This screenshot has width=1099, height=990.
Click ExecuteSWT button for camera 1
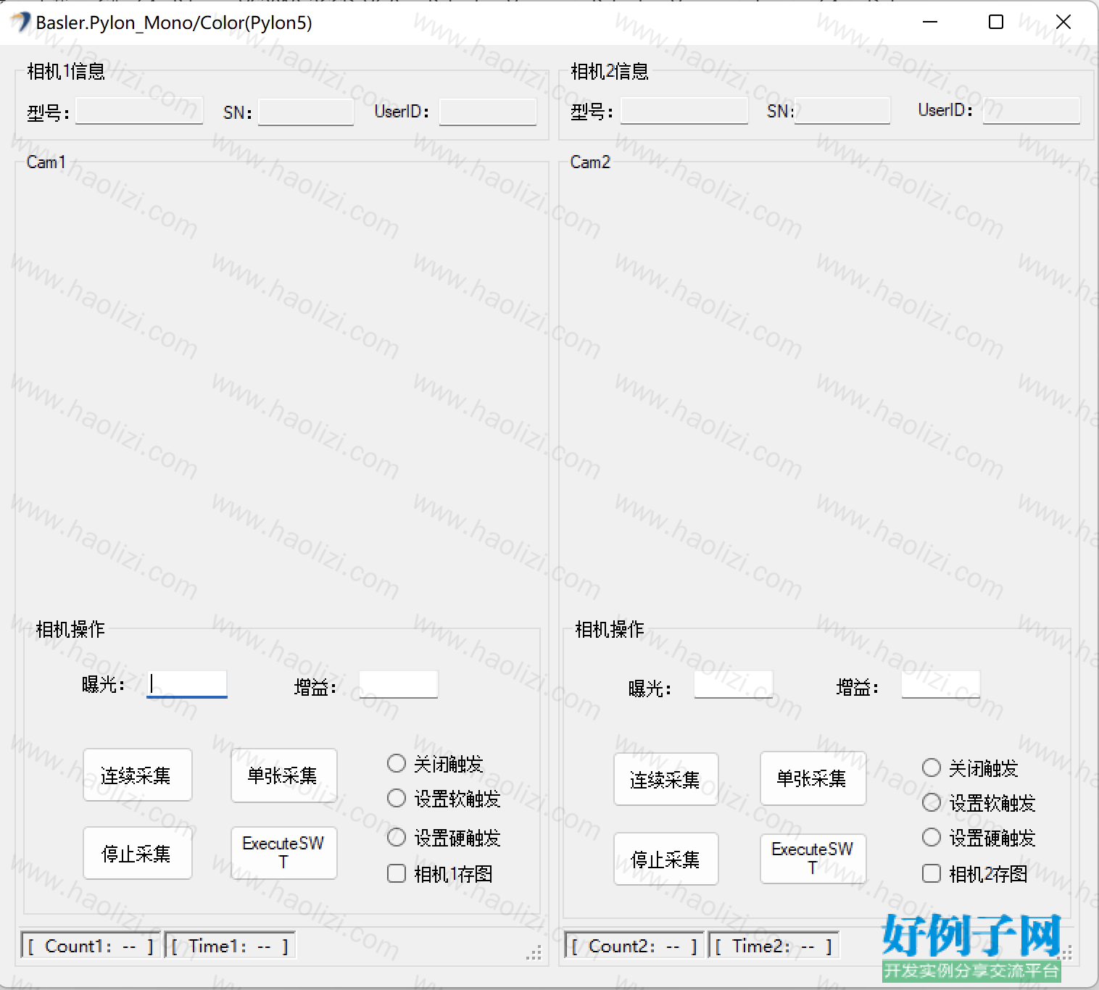284,853
